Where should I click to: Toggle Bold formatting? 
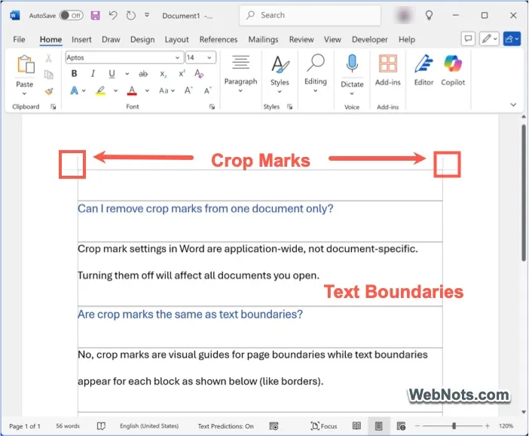click(75, 74)
